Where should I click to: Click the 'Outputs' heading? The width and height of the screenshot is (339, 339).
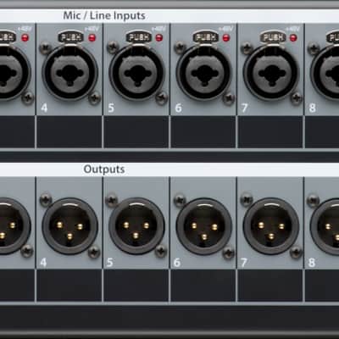[x=104, y=169]
